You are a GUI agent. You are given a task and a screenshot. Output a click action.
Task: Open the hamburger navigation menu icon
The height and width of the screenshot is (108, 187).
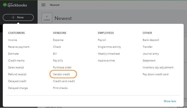pos(43,5)
